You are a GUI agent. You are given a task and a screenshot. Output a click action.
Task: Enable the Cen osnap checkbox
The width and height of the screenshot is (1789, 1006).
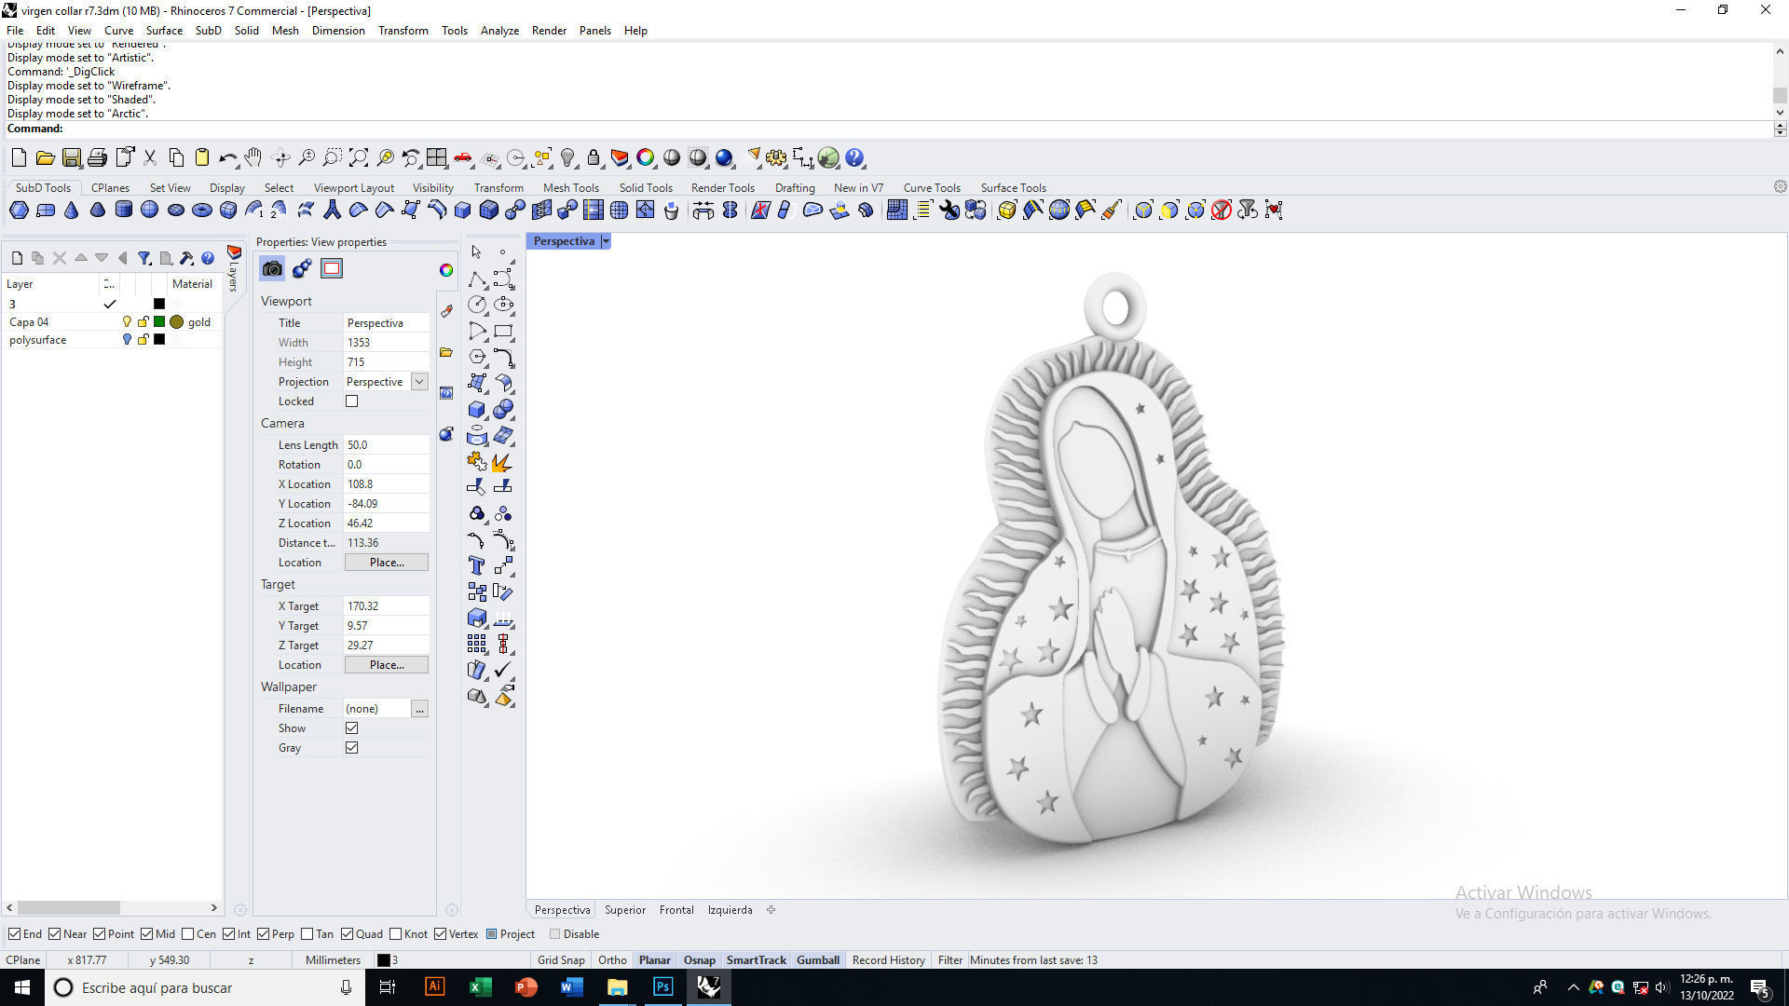click(x=188, y=934)
